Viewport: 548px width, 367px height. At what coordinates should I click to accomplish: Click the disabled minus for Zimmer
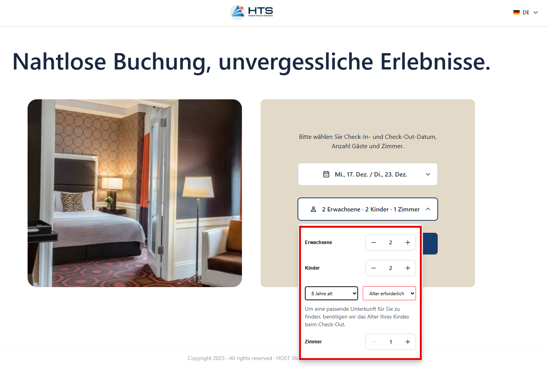[374, 342]
